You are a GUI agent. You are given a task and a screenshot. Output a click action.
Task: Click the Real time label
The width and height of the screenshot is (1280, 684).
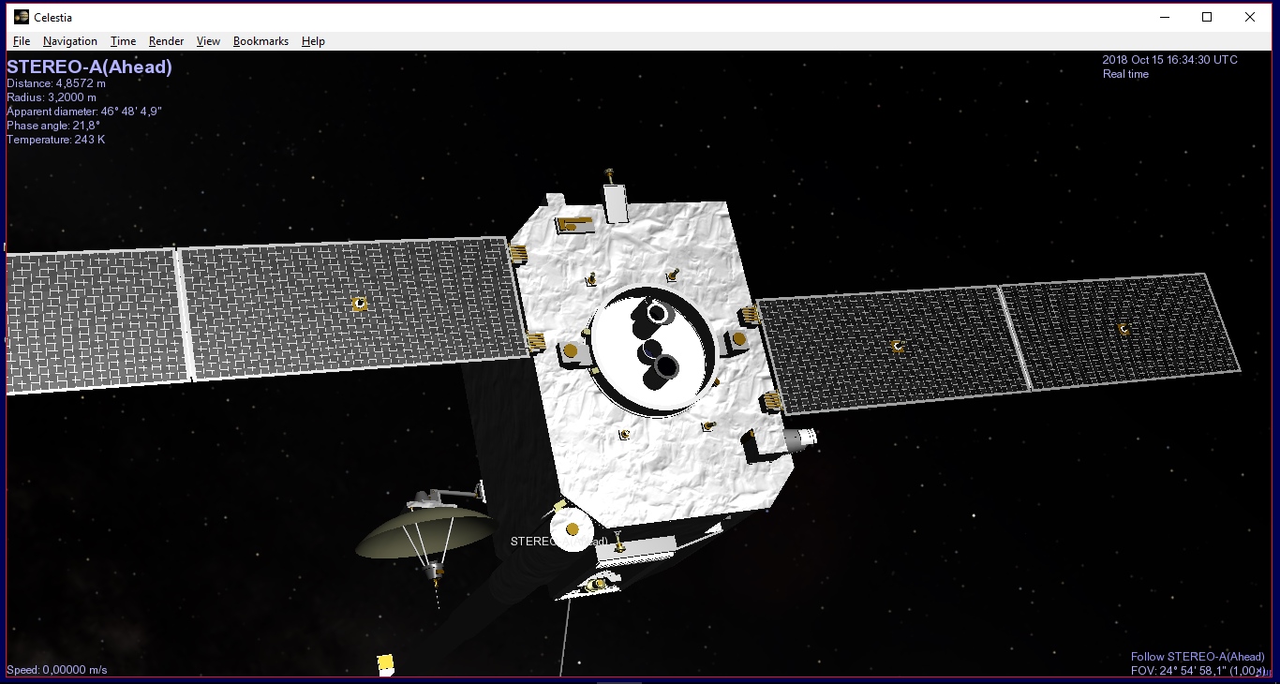[1125, 74]
